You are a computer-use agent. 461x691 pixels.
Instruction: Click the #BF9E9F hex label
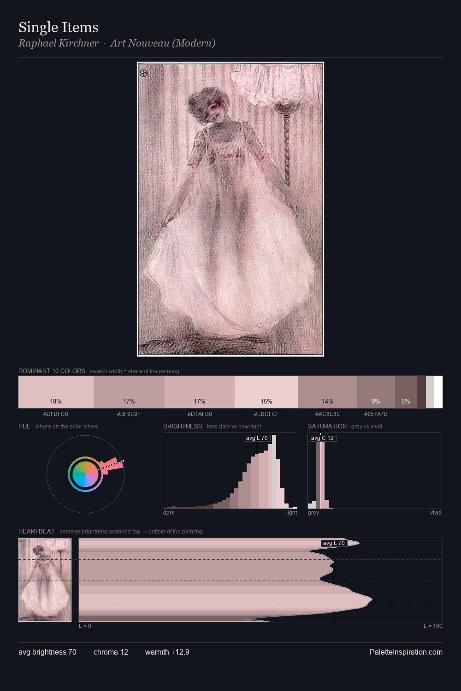click(129, 414)
